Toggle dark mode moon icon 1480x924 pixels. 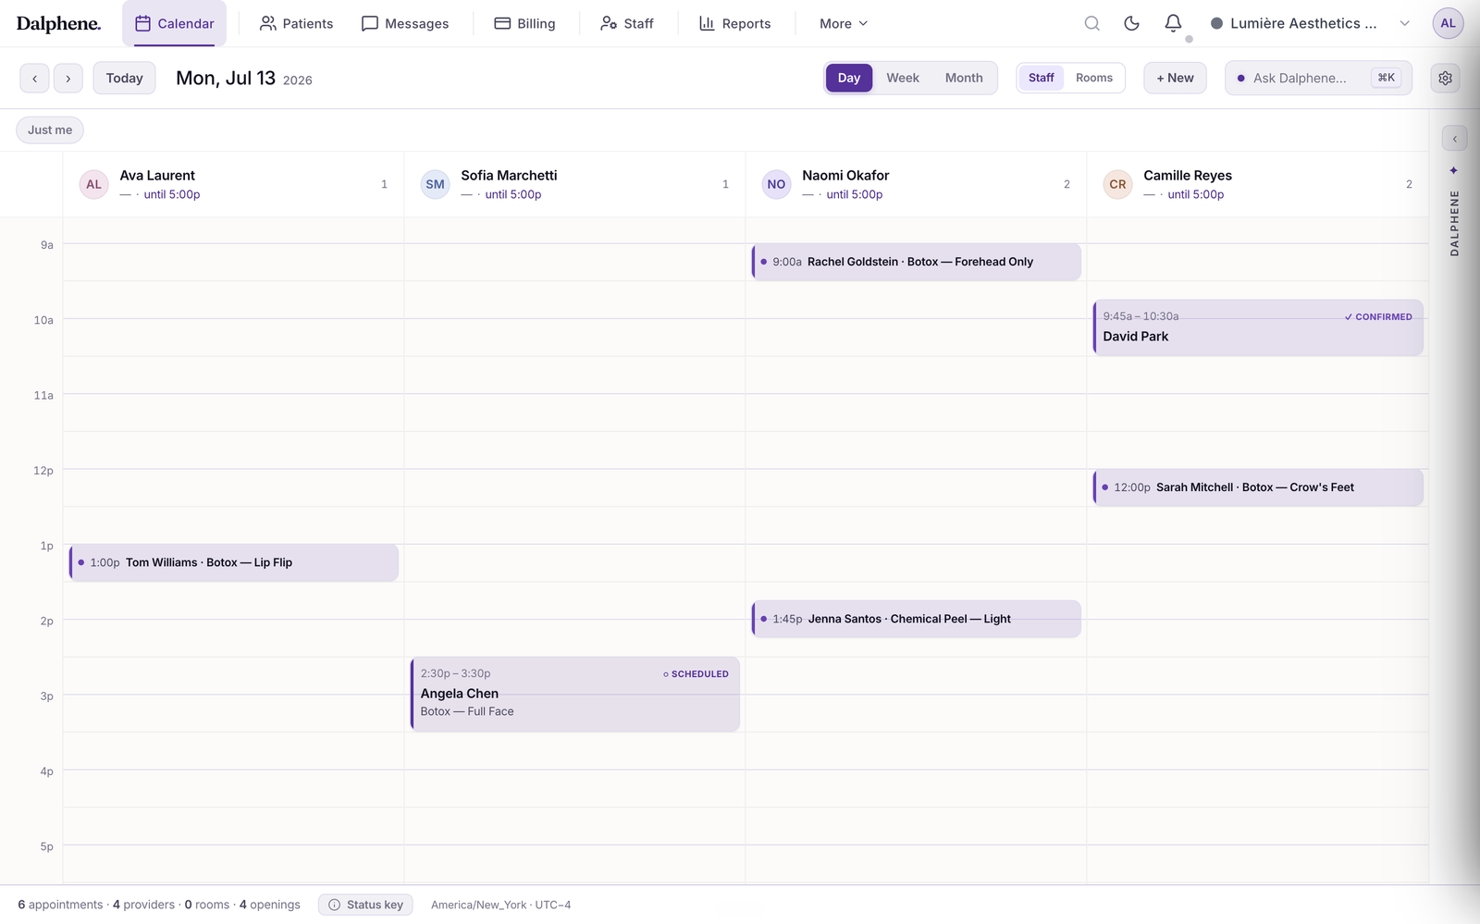1131,23
